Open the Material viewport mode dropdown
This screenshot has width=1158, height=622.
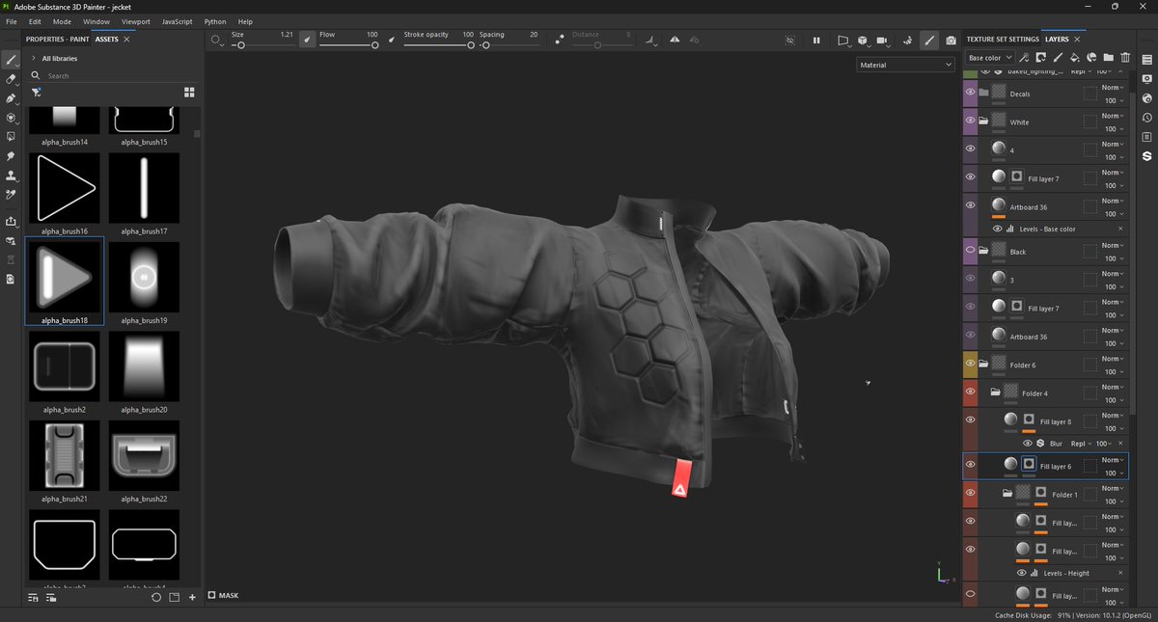click(x=905, y=65)
